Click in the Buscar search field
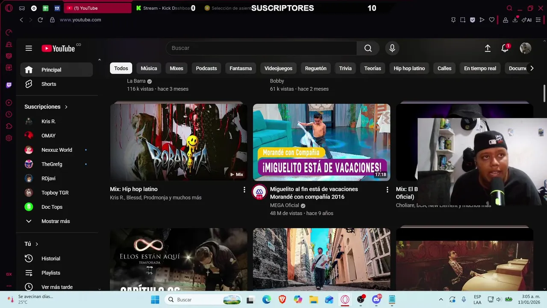This screenshot has height=308, width=547. click(x=261, y=48)
